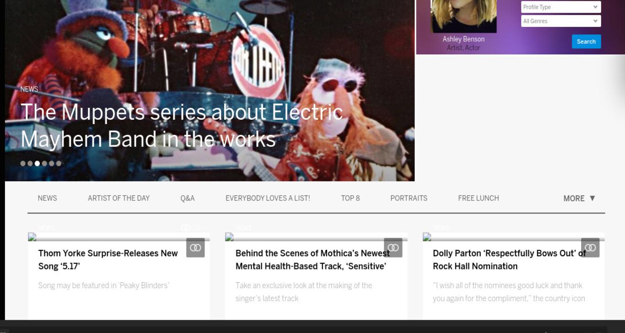Click the blue Search button
Screen dimensions: 625x333
tap(586, 42)
